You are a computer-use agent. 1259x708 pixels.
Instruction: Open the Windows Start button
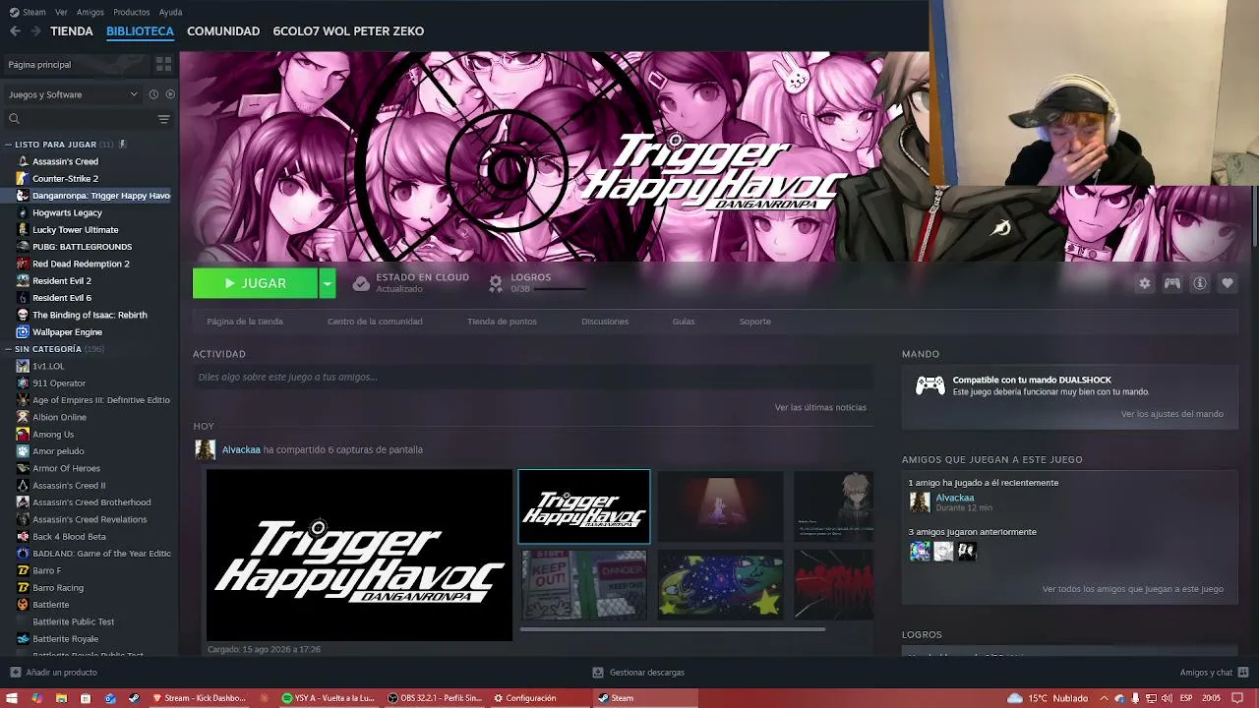pyautogui.click(x=12, y=698)
